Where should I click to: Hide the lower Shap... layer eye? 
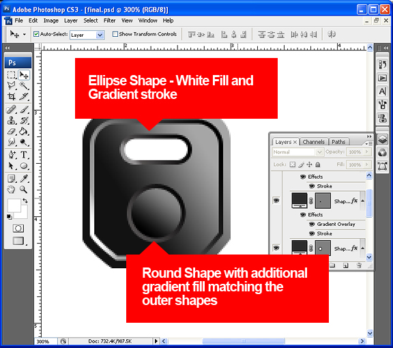click(x=276, y=248)
